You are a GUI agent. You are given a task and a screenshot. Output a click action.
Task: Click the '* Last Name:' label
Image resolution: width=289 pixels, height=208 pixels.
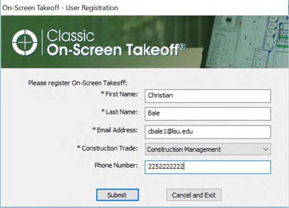(119, 112)
